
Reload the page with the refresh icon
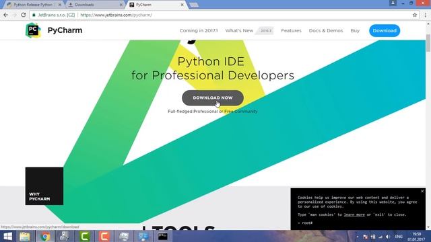(x=24, y=15)
